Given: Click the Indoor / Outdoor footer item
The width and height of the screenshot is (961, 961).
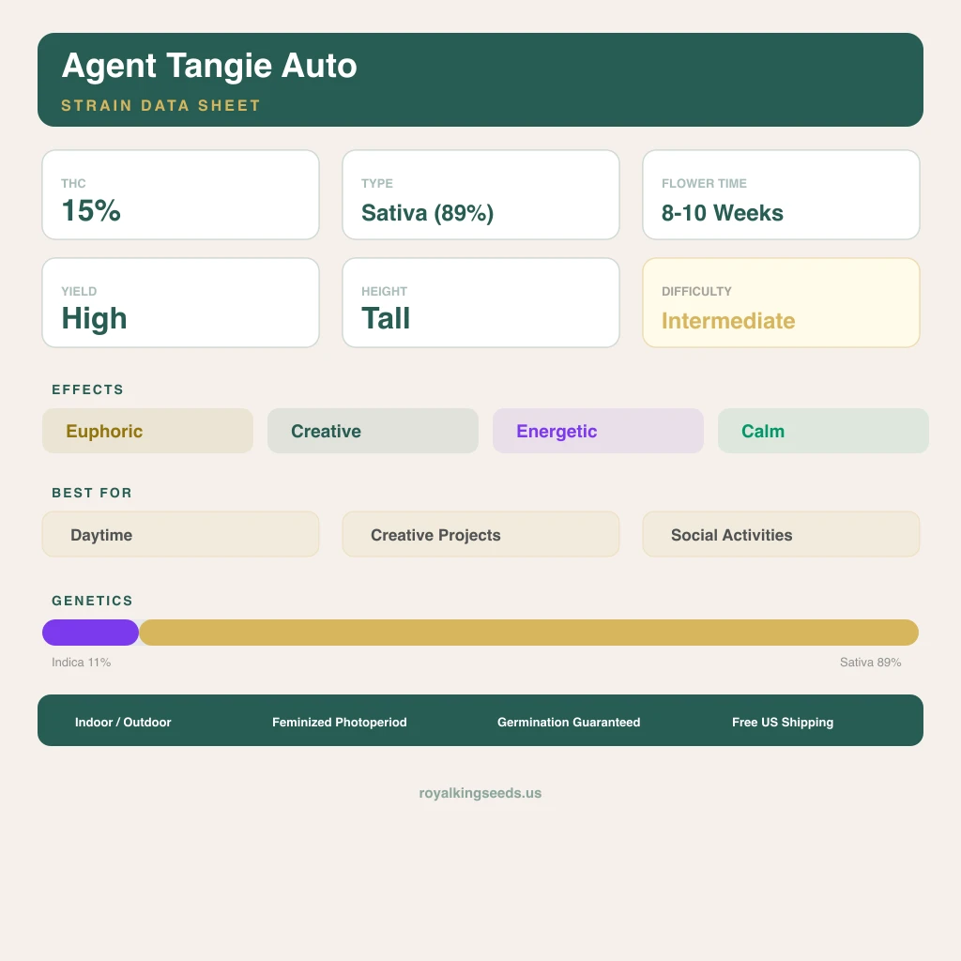Looking at the screenshot, I should (123, 722).
